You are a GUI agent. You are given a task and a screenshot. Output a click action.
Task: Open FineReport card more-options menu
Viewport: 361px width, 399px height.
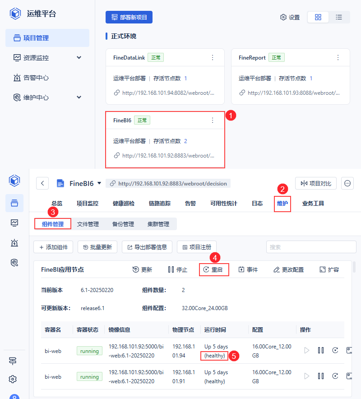pos(338,57)
